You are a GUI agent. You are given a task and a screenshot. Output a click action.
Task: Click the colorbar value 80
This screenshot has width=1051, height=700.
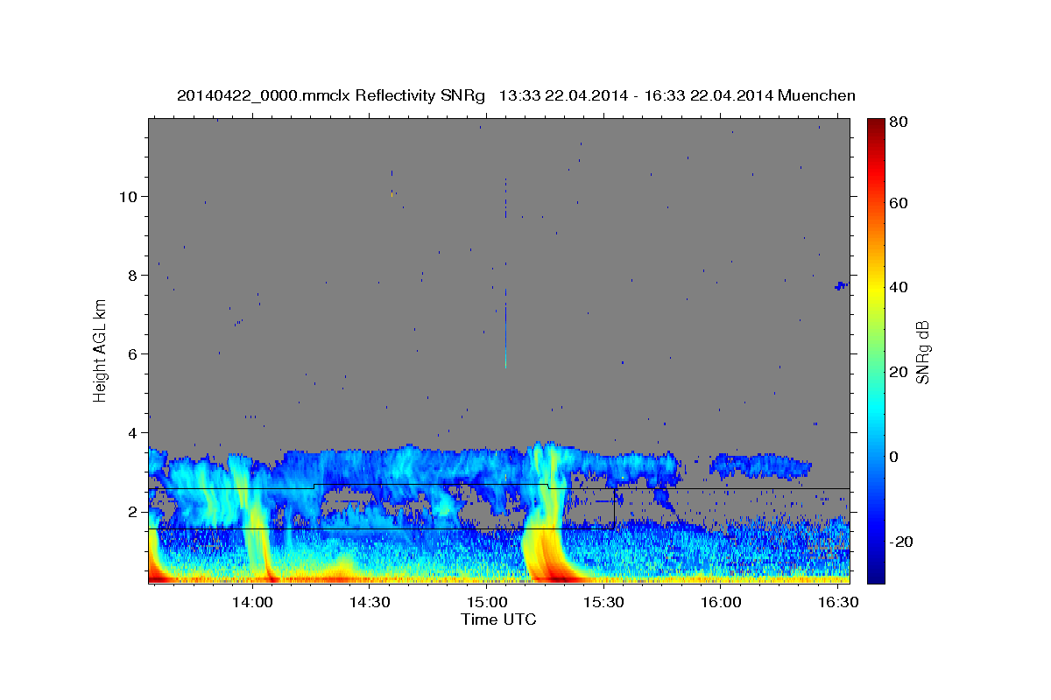(x=898, y=122)
